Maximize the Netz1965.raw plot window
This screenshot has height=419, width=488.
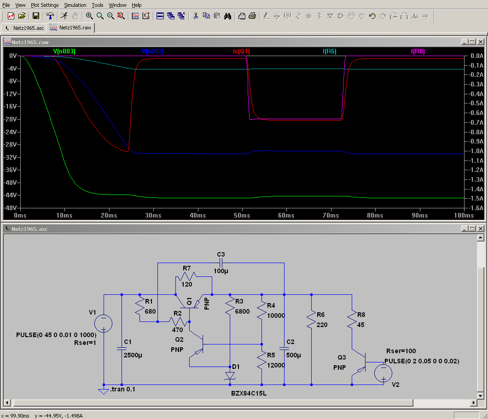pos(472,42)
